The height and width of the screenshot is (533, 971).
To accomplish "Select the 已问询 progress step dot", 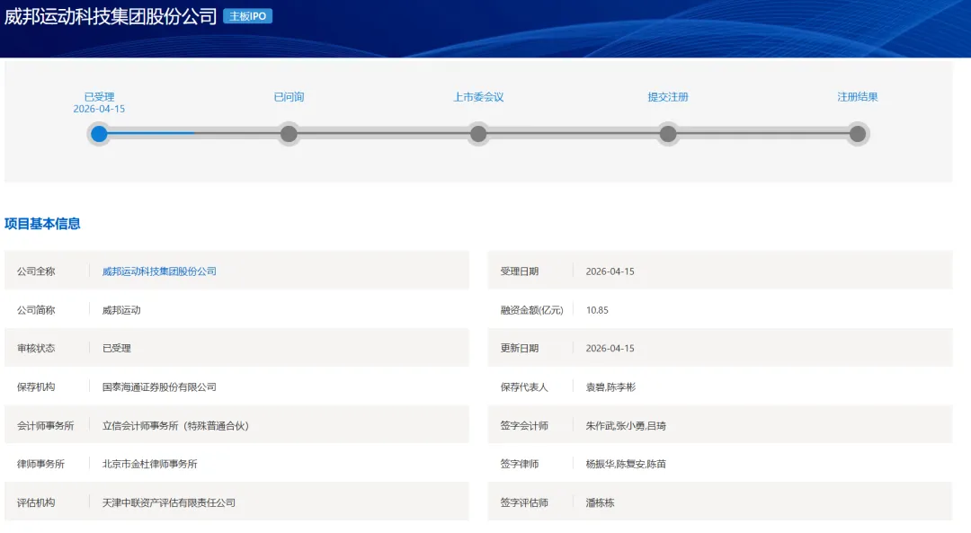I will click(x=289, y=134).
